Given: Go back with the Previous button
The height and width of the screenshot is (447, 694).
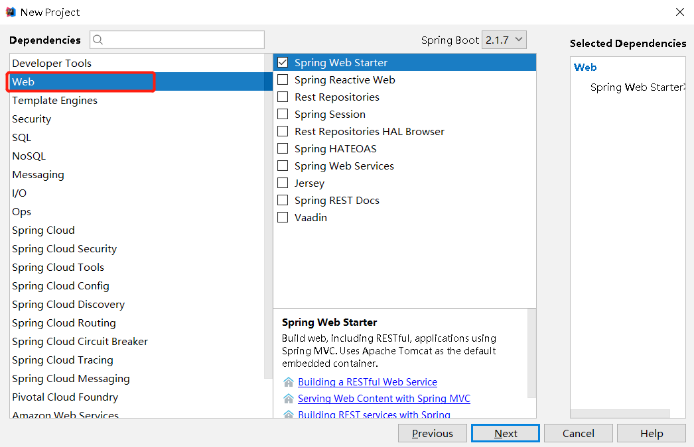Looking at the screenshot, I should 433,433.
